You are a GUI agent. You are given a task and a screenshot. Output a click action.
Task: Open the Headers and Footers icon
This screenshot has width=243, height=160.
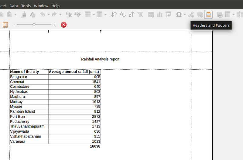tap(208, 15)
